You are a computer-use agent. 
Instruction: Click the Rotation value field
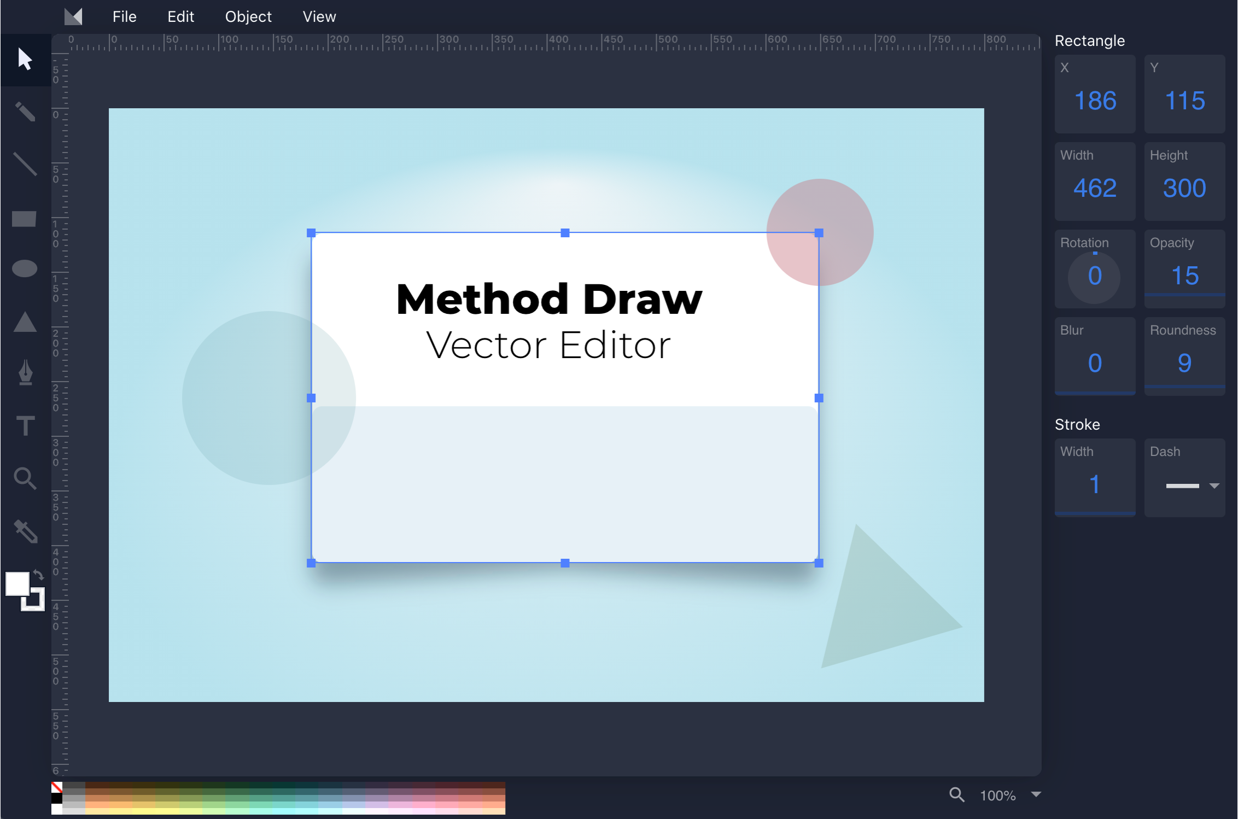[1094, 275]
